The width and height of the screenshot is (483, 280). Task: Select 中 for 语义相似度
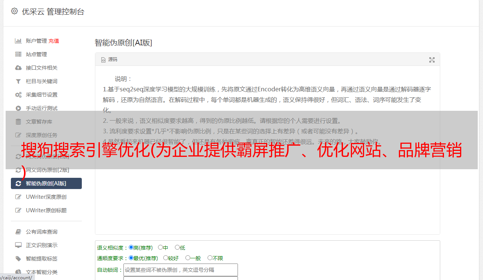pyautogui.click(x=160, y=247)
